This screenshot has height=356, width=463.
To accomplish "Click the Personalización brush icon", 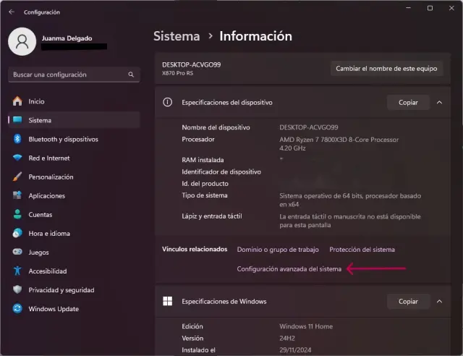I will 17,177.
